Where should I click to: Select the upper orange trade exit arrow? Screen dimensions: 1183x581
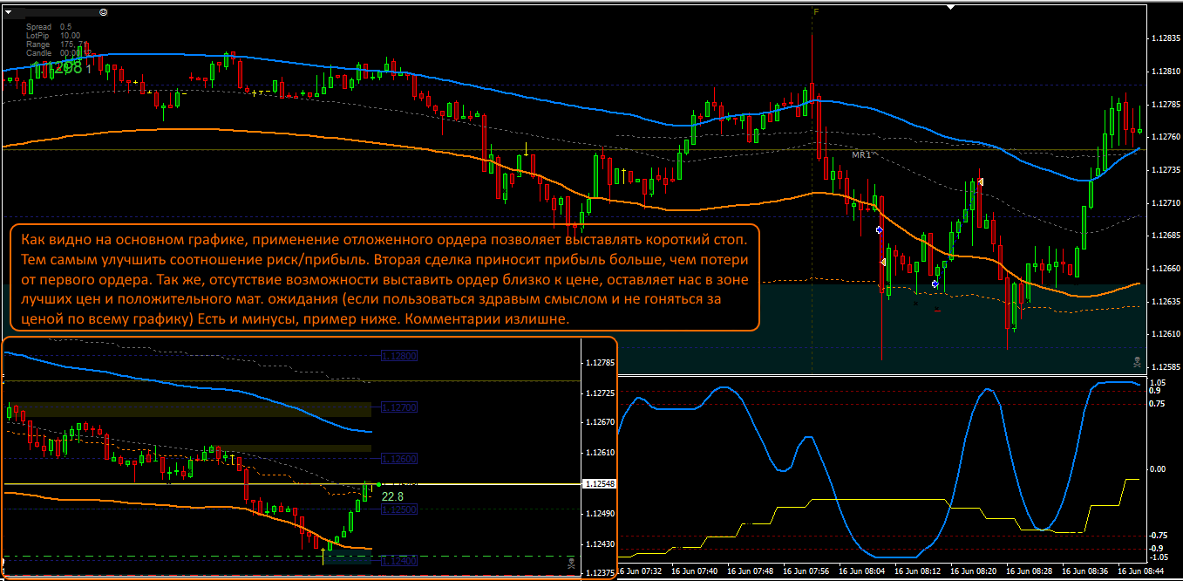(x=981, y=181)
